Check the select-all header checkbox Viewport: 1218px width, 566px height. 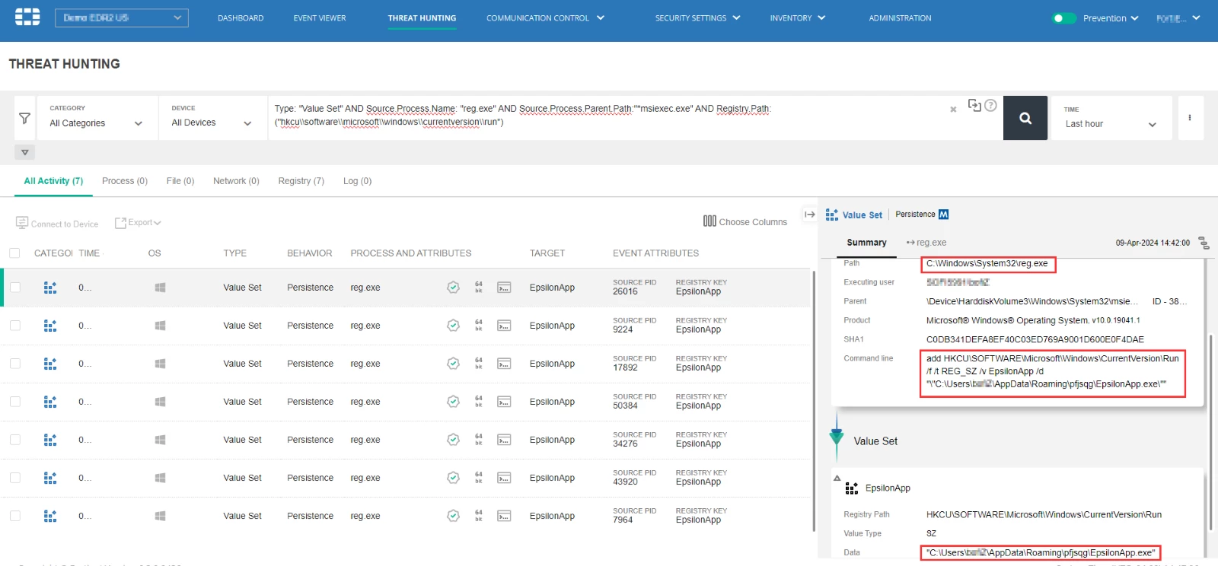(x=14, y=253)
